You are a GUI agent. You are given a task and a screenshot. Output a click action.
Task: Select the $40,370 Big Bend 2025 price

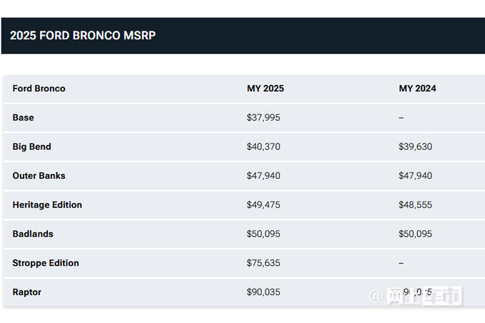[263, 146]
